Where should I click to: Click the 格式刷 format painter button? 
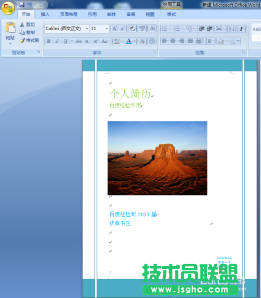(x=30, y=40)
